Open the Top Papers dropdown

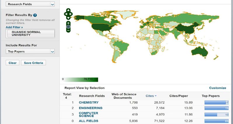pyautogui.click(x=30, y=52)
